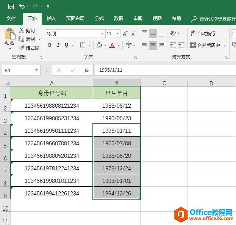The image size is (236, 225).
Task: Toggle top align
Action: (x=145, y=33)
